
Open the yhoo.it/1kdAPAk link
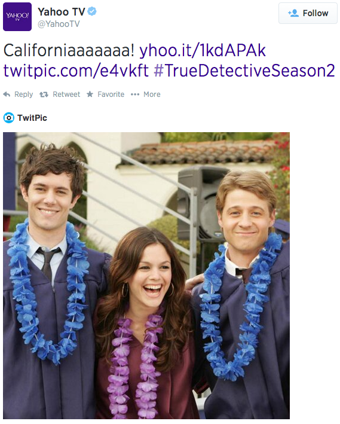point(203,50)
